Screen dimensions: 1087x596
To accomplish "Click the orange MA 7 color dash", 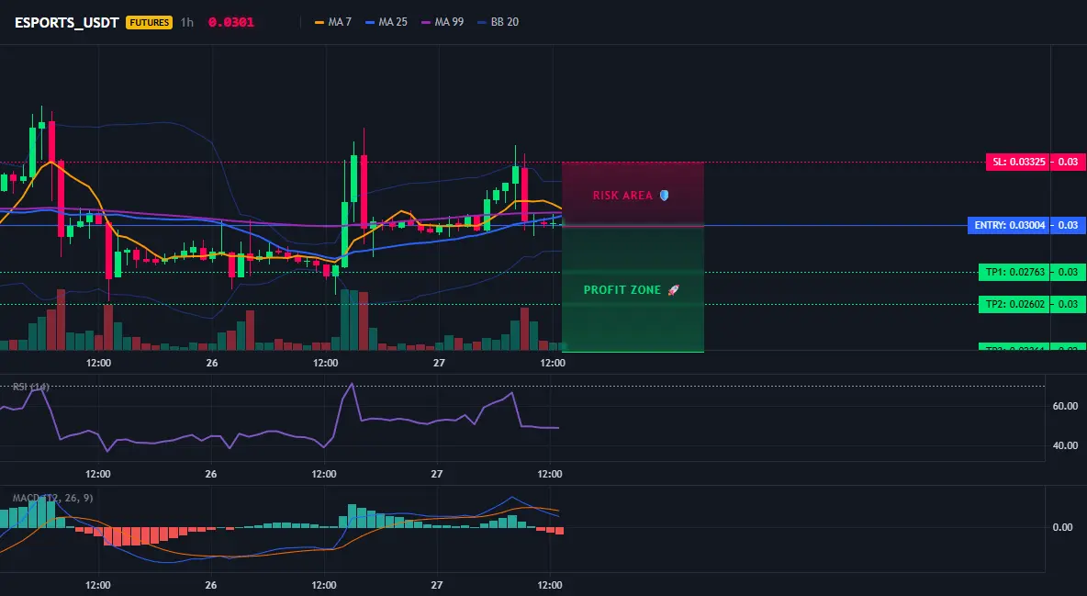I will point(319,22).
